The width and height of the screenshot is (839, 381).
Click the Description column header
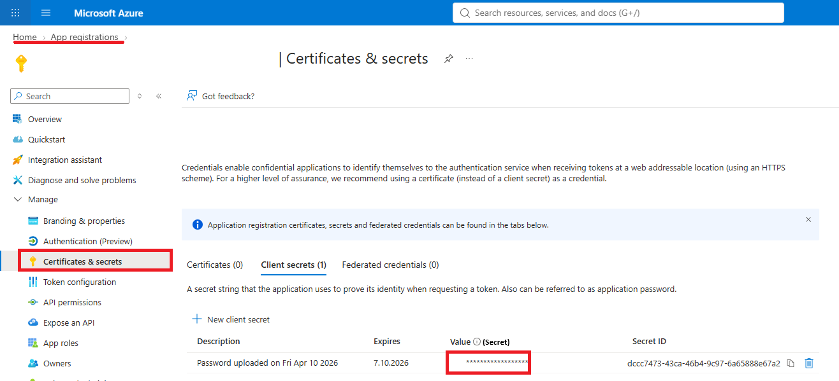(x=219, y=342)
